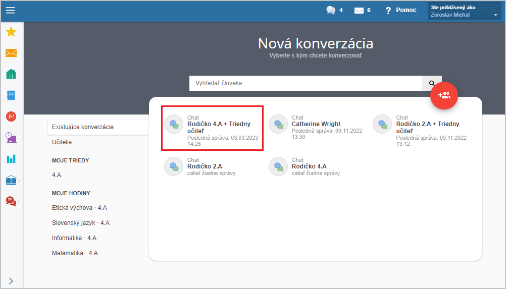Image resolution: width=506 pixels, height=289 pixels.
Task: Click chat avatar icon of Catherine Wright
Action: [278, 124]
